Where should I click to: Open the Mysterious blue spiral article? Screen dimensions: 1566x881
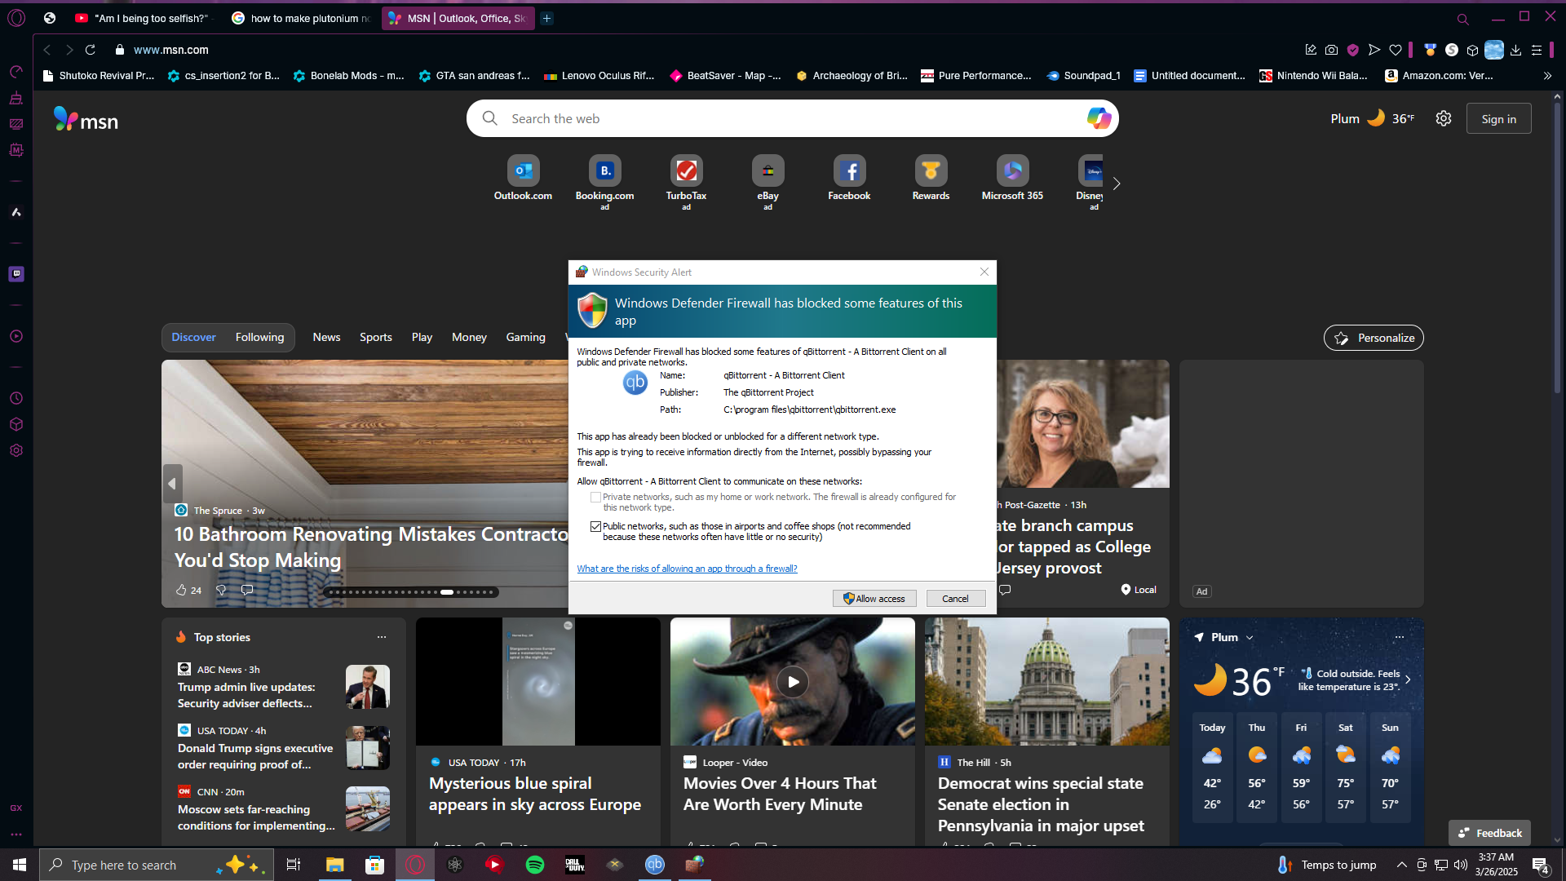point(535,794)
